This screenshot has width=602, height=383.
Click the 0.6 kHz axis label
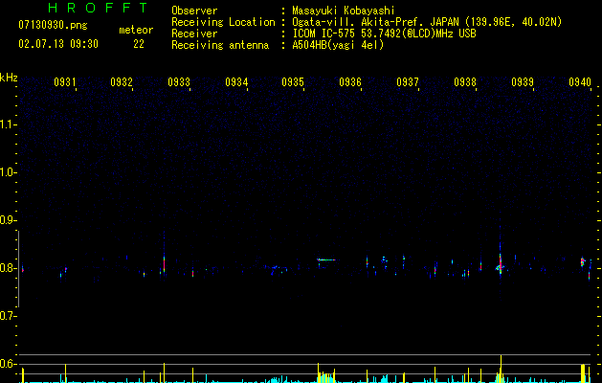[8, 364]
